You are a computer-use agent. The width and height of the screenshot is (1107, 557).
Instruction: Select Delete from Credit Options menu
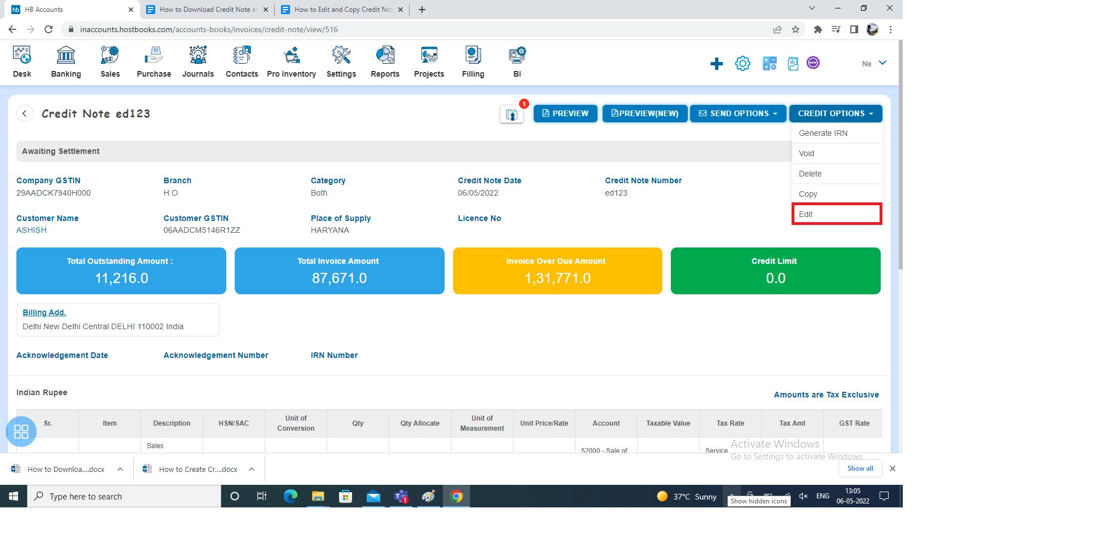(x=837, y=174)
